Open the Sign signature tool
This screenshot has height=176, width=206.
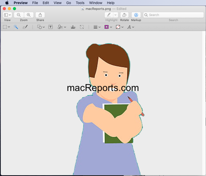60,27
